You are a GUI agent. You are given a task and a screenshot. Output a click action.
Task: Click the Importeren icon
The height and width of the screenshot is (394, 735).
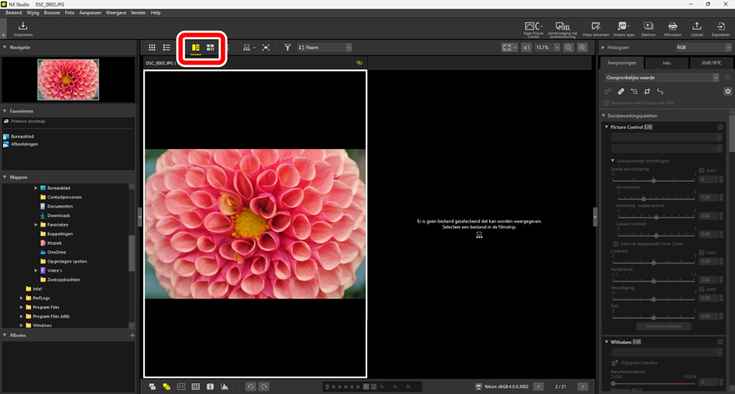click(x=23, y=29)
